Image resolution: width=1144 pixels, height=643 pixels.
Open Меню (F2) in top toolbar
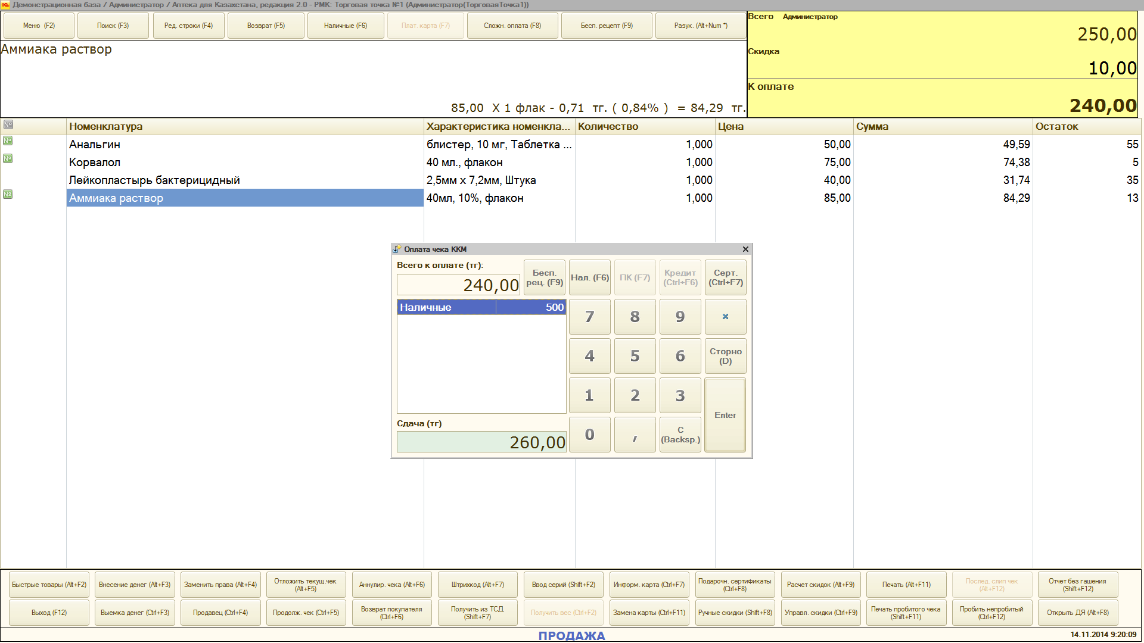pyautogui.click(x=39, y=26)
